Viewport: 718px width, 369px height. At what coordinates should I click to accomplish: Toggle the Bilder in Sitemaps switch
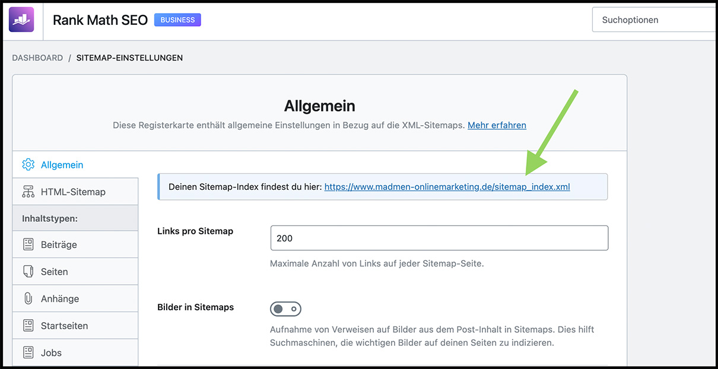click(285, 309)
